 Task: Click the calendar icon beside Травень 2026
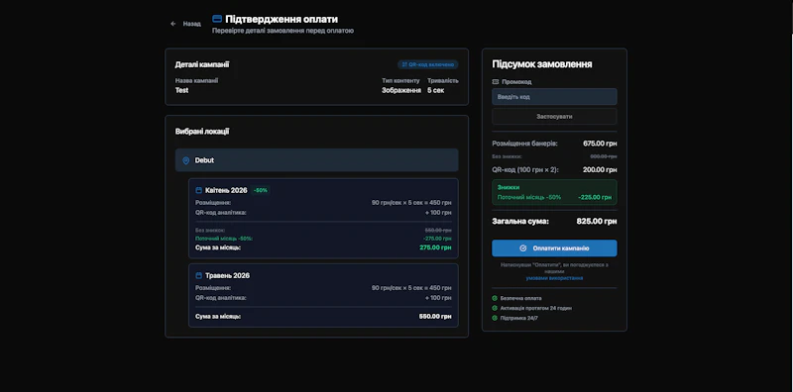pyautogui.click(x=199, y=276)
